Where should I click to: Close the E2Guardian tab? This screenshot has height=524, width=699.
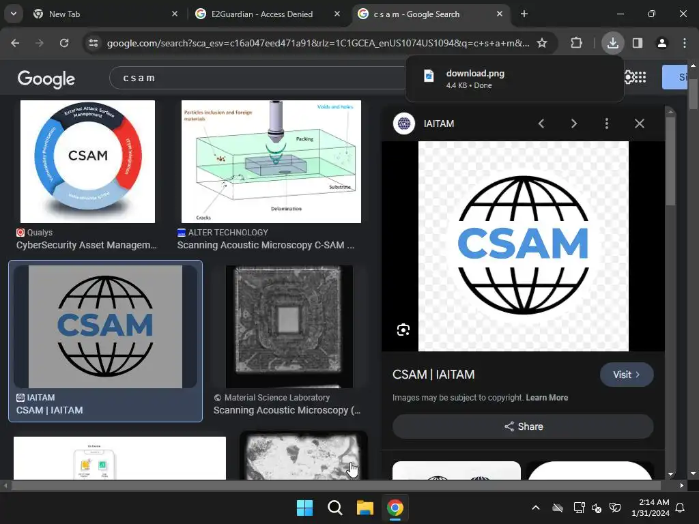tap(337, 14)
